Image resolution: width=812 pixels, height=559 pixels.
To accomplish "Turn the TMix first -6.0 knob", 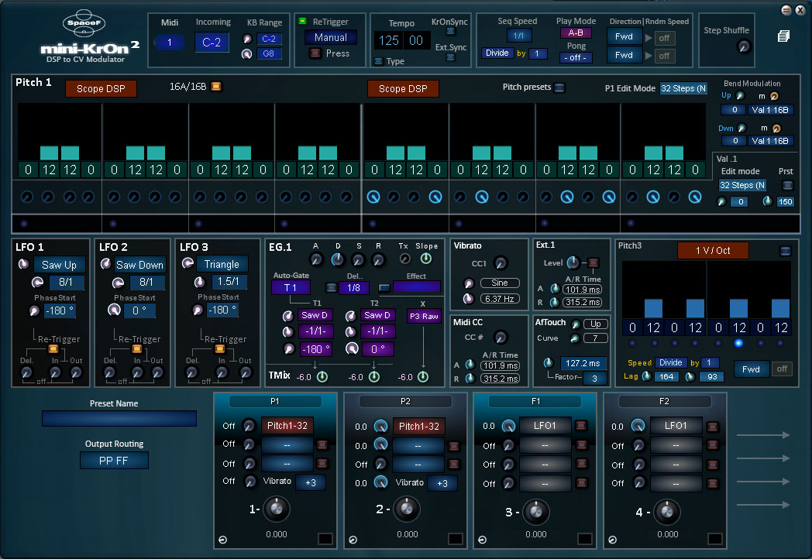I will [x=322, y=377].
